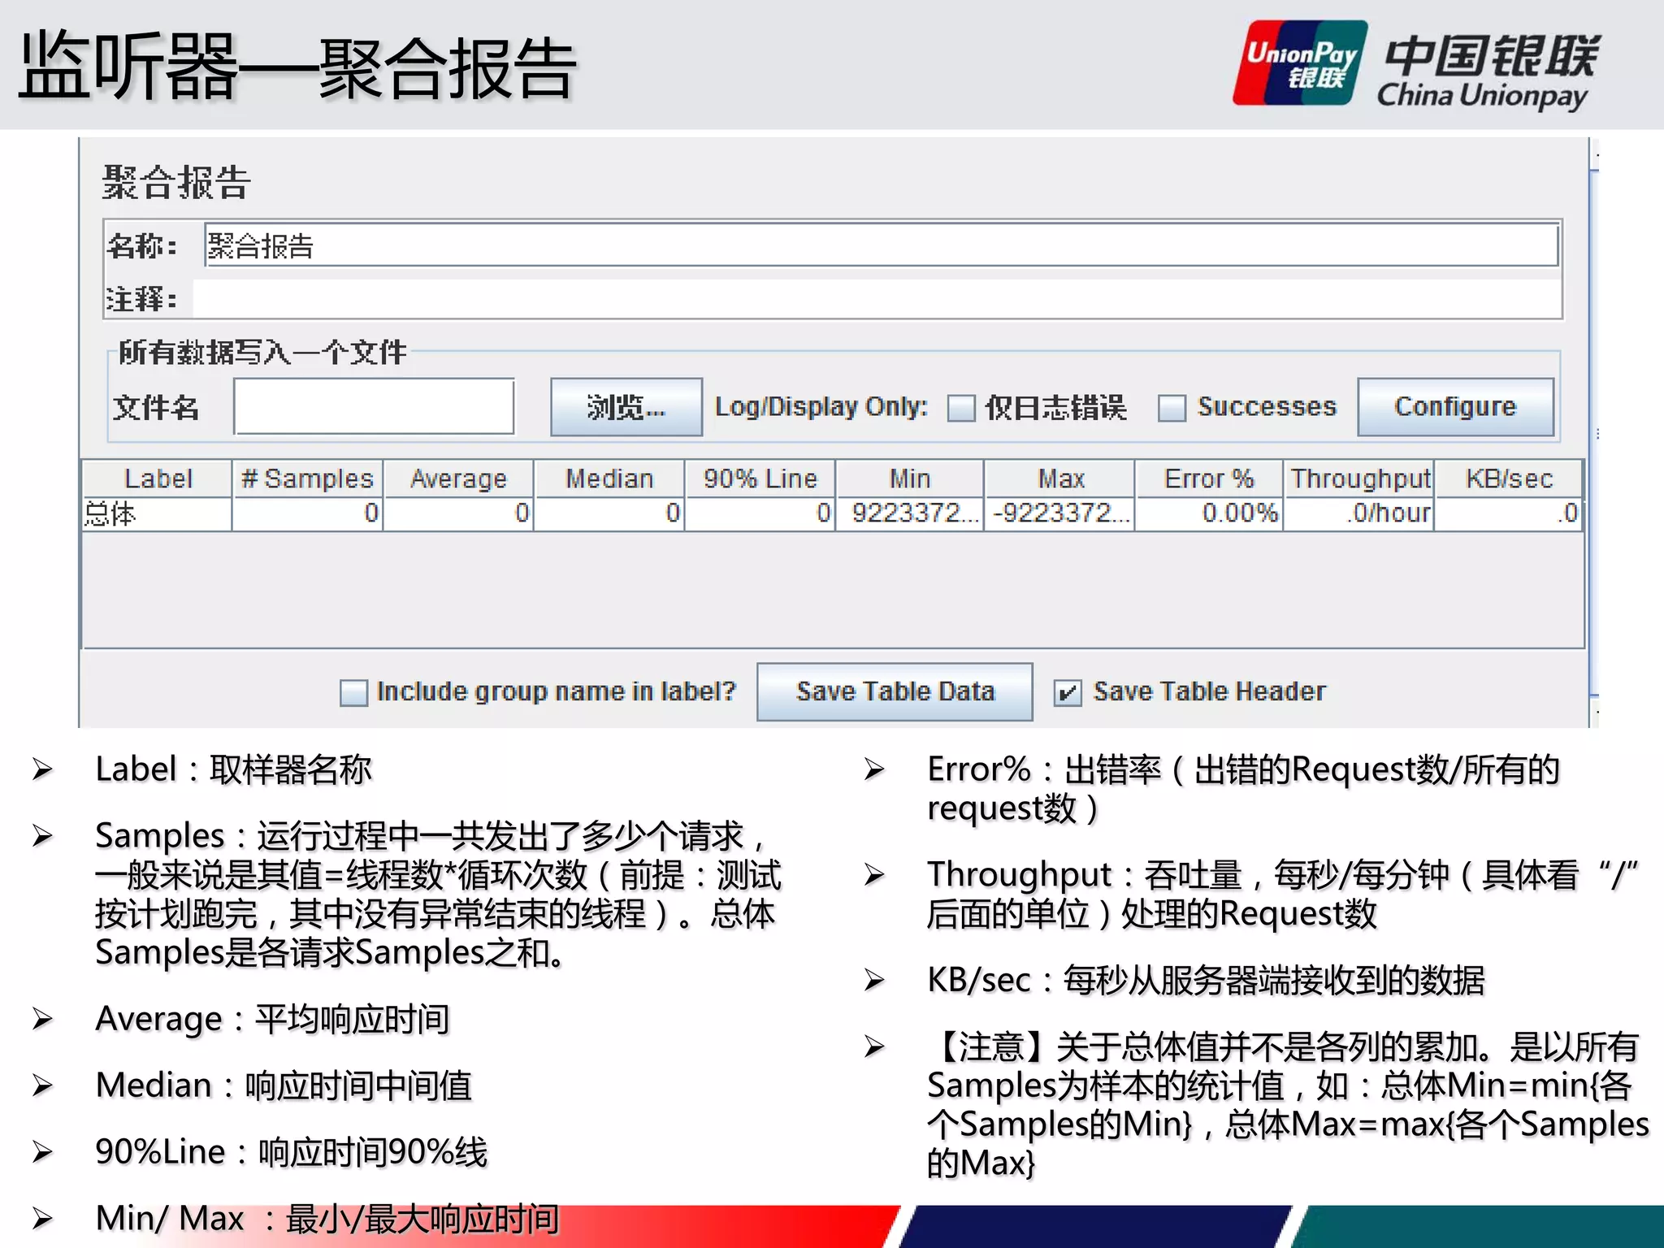Screen dimensions: 1664x1248
Task: Click the 注释 comments input field
Action: click(876, 298)
